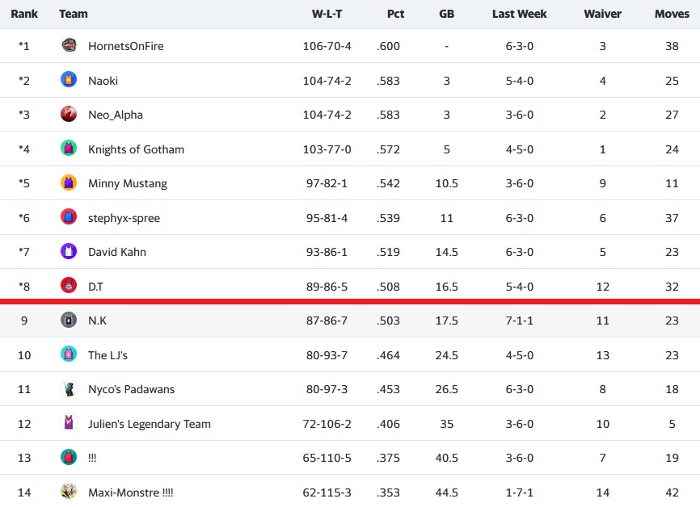Click David Kahn's purple jersey icon

point(69,251)
